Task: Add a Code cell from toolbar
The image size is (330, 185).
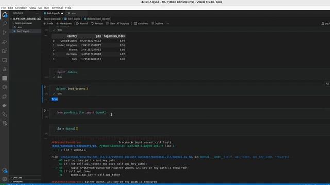Action: tap(48, 23)
